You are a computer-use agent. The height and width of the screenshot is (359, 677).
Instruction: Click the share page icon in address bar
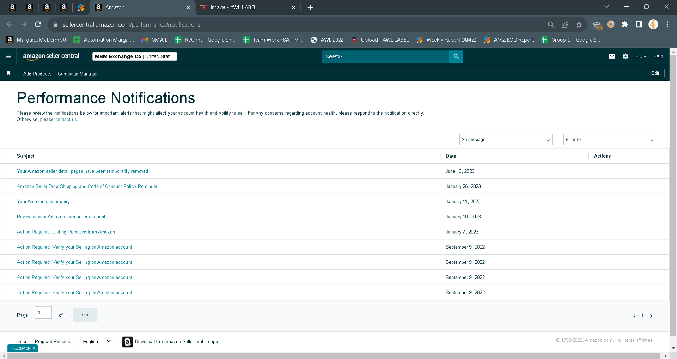click(x=565, y=24)
